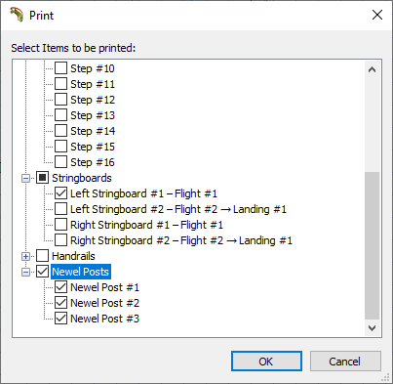Click the scrollbar down arrow

[x=372, y=327]
